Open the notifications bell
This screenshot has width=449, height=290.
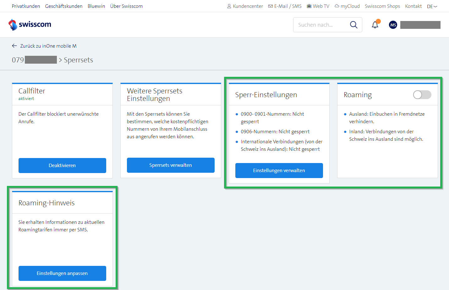tap(375, 25)
